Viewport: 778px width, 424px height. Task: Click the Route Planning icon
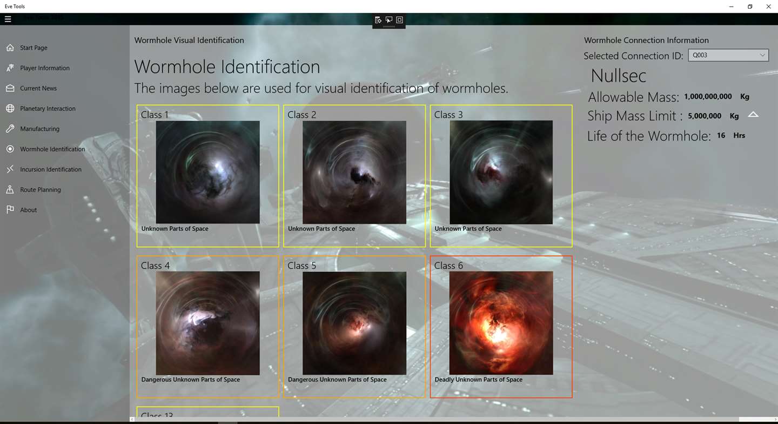[10, 189]
